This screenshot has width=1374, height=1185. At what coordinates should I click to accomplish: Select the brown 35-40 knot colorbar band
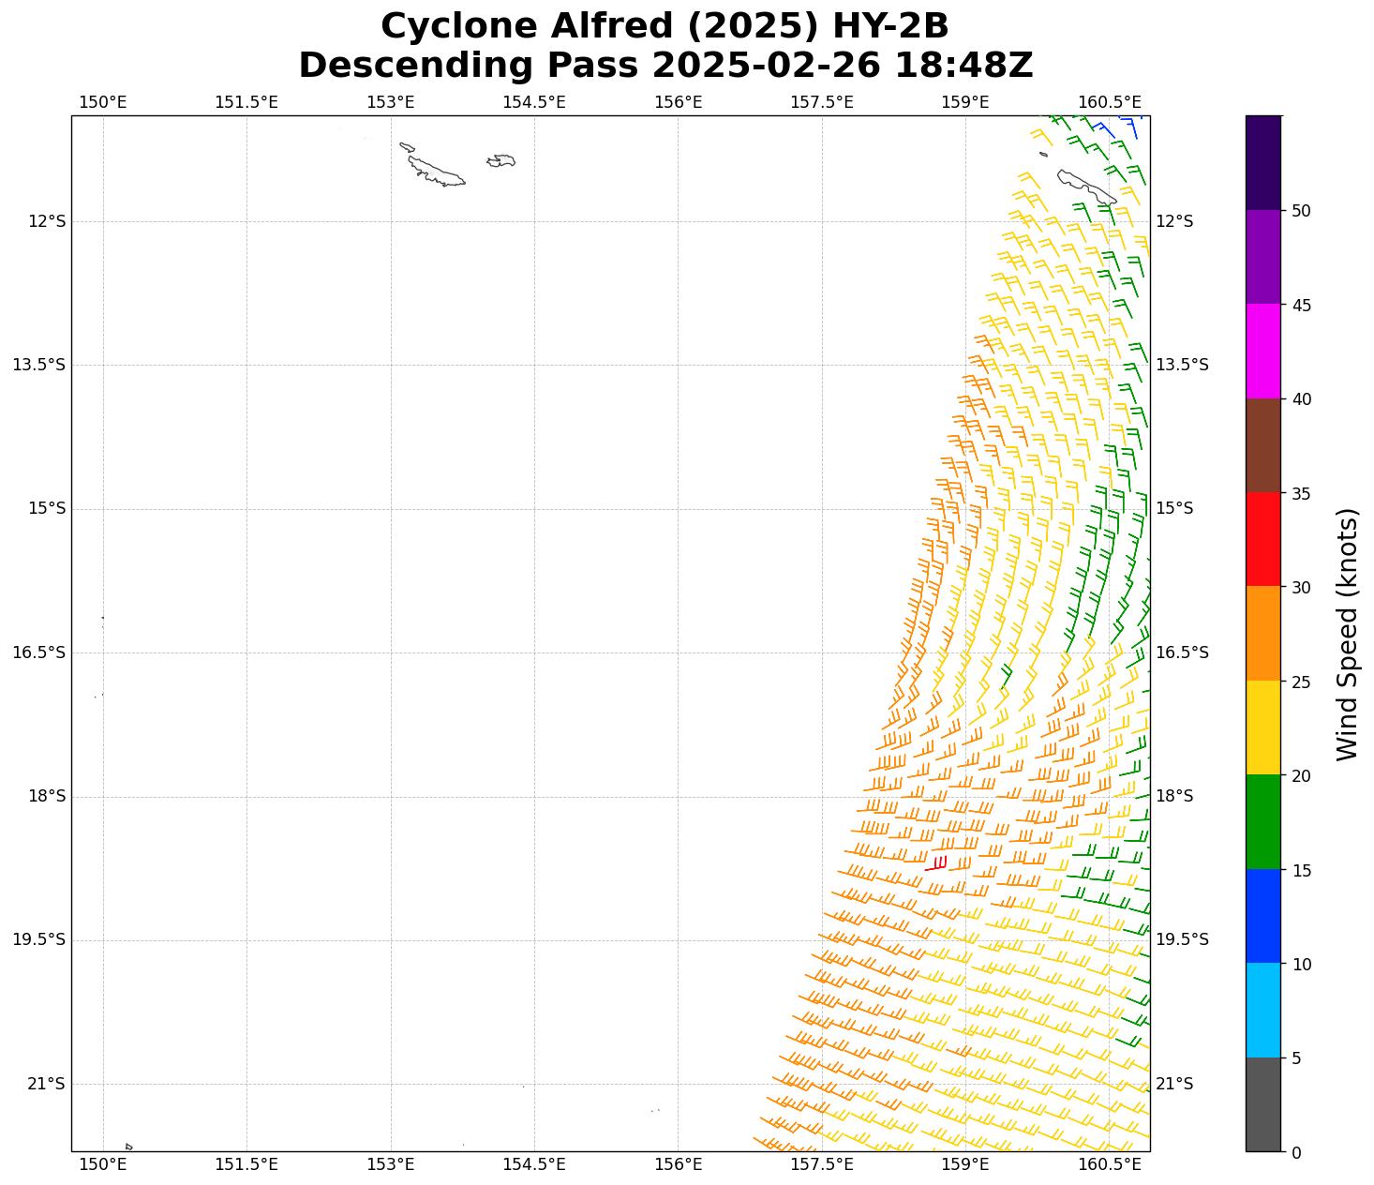(x=1262, y=445)
